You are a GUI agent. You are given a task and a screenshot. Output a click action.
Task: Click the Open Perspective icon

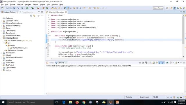[167, 8]
